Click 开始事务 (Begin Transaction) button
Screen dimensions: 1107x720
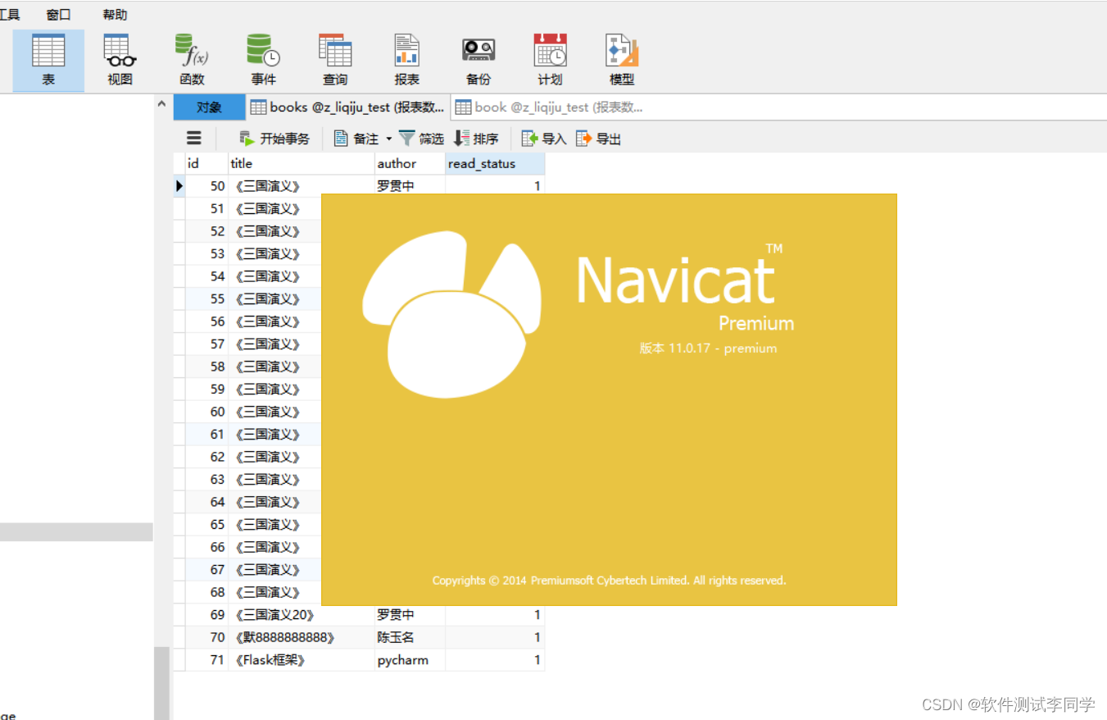coord(274,139)
